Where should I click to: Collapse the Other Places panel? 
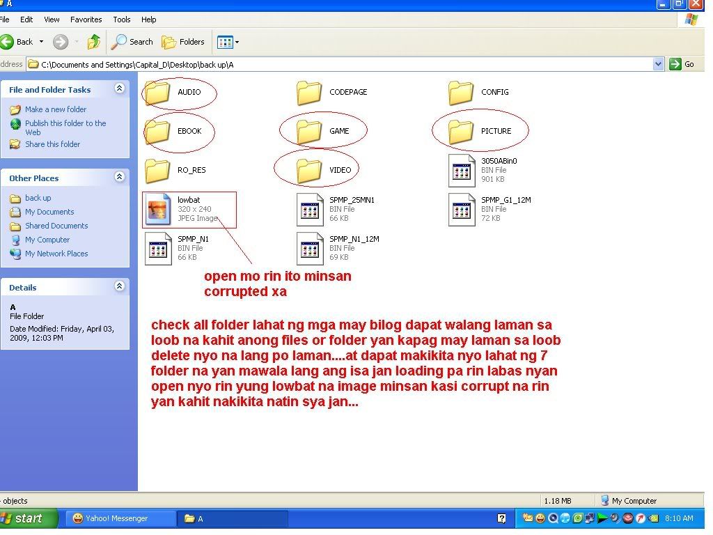tap(120, 178)
